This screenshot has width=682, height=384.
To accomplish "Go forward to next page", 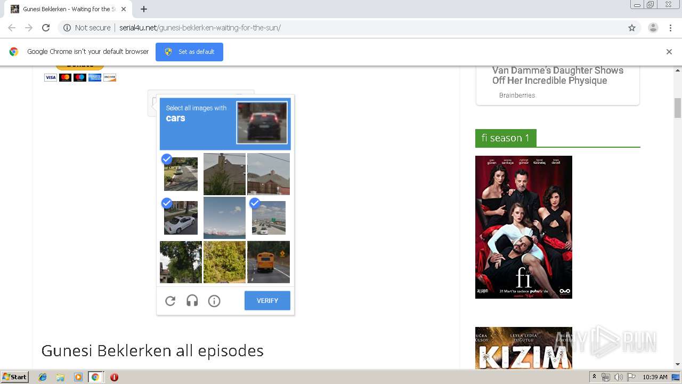I will point(29,28).
